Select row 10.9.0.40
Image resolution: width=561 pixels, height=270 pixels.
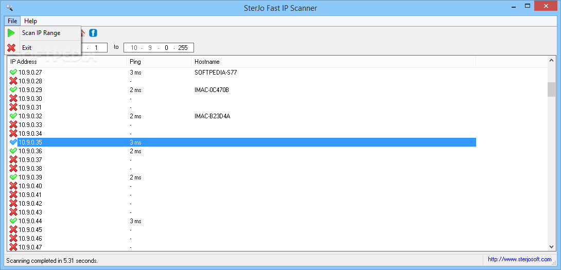click(242, 186)
